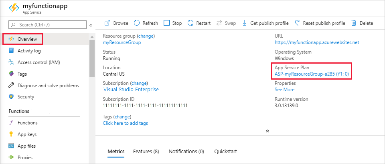Click the Reset publish profile icon
The height and width of the screenshot is (164, 385).
pyautogui.click(x=297, y=23)
